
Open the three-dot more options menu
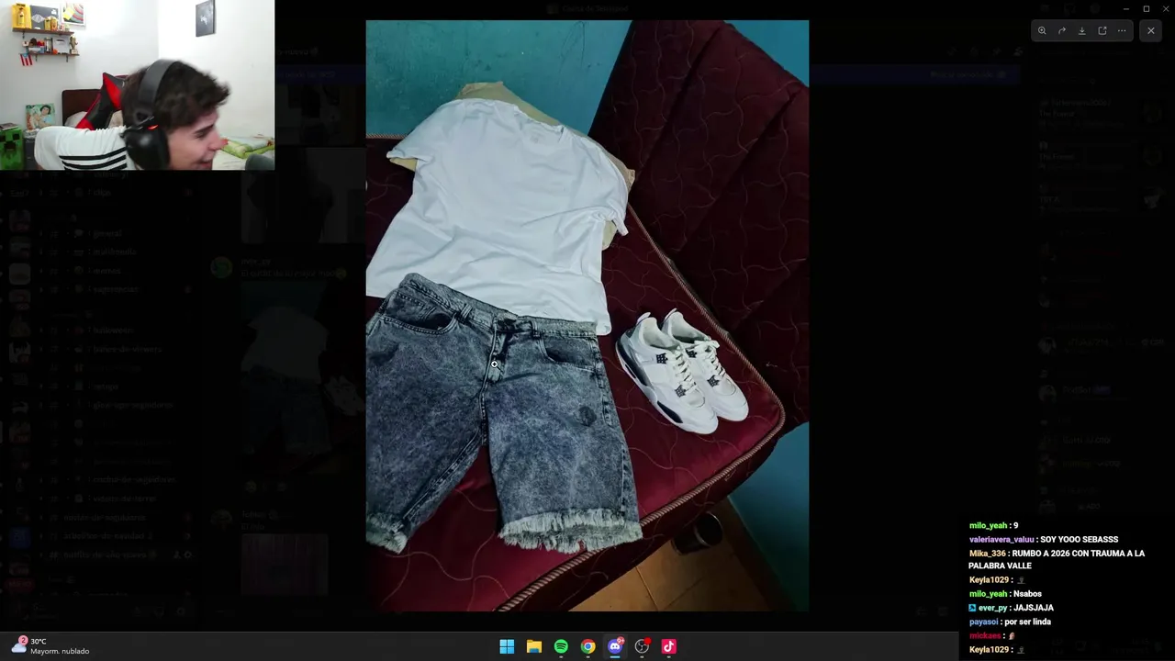1122,30
